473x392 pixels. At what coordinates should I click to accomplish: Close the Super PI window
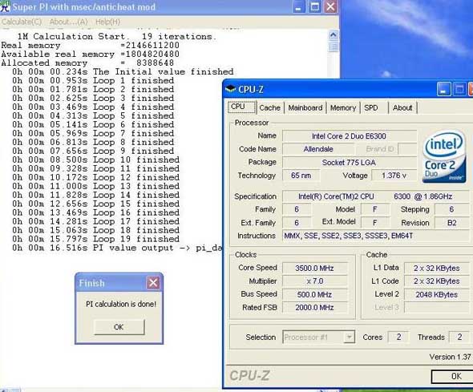pos(330,7)
